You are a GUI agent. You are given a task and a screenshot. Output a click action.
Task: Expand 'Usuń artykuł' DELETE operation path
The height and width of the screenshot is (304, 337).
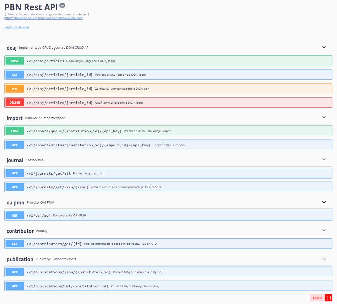coord(60,103)
